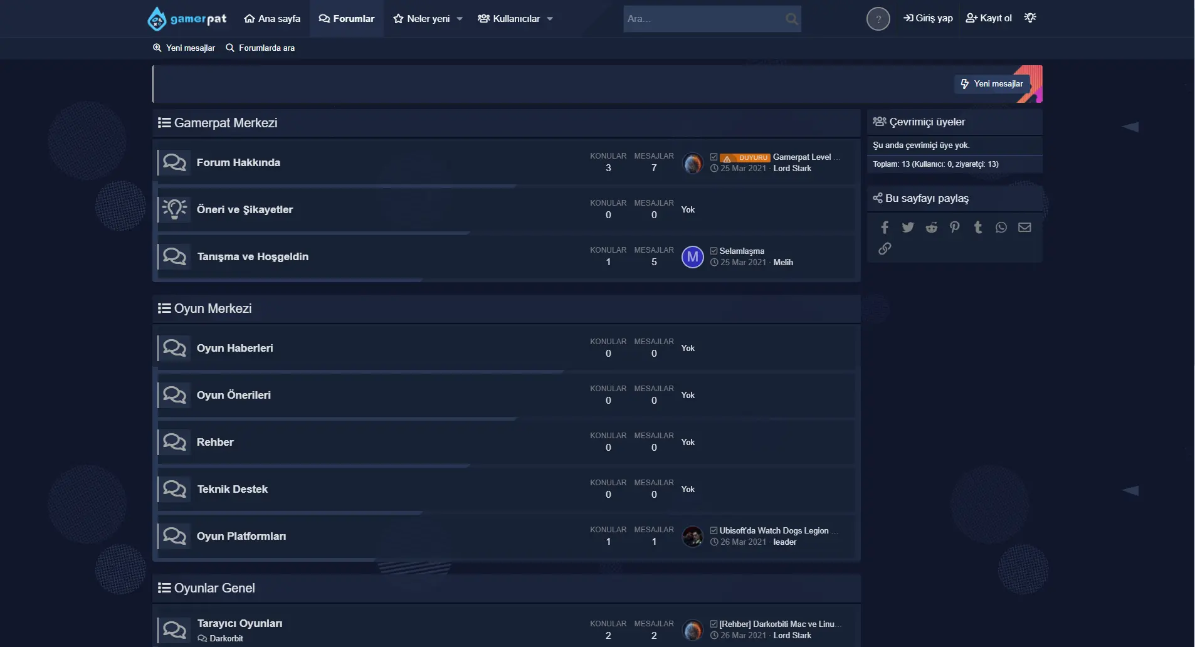
Task: Expand Neler yeni dropdown arrow
Action: click(460, 19)
